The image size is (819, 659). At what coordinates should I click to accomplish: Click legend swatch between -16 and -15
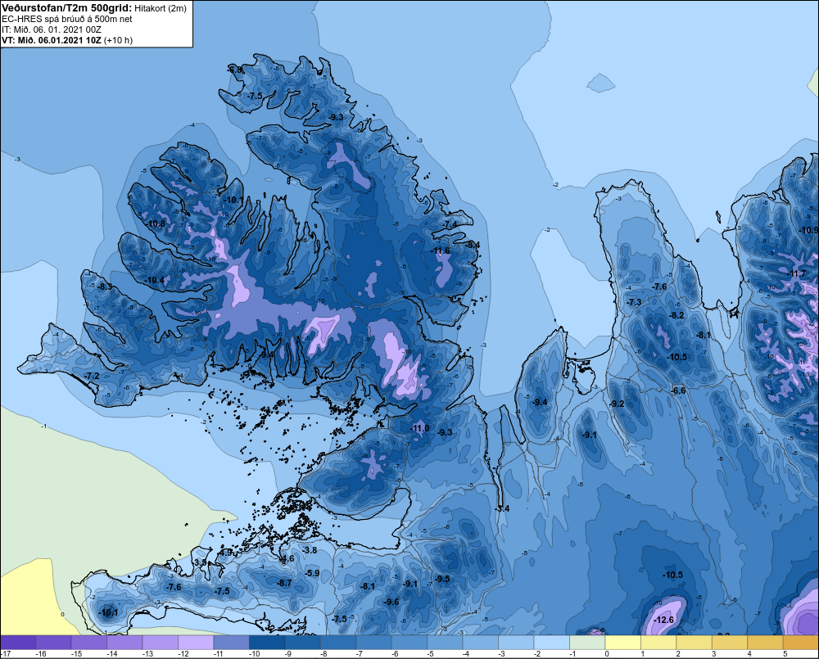54,643
